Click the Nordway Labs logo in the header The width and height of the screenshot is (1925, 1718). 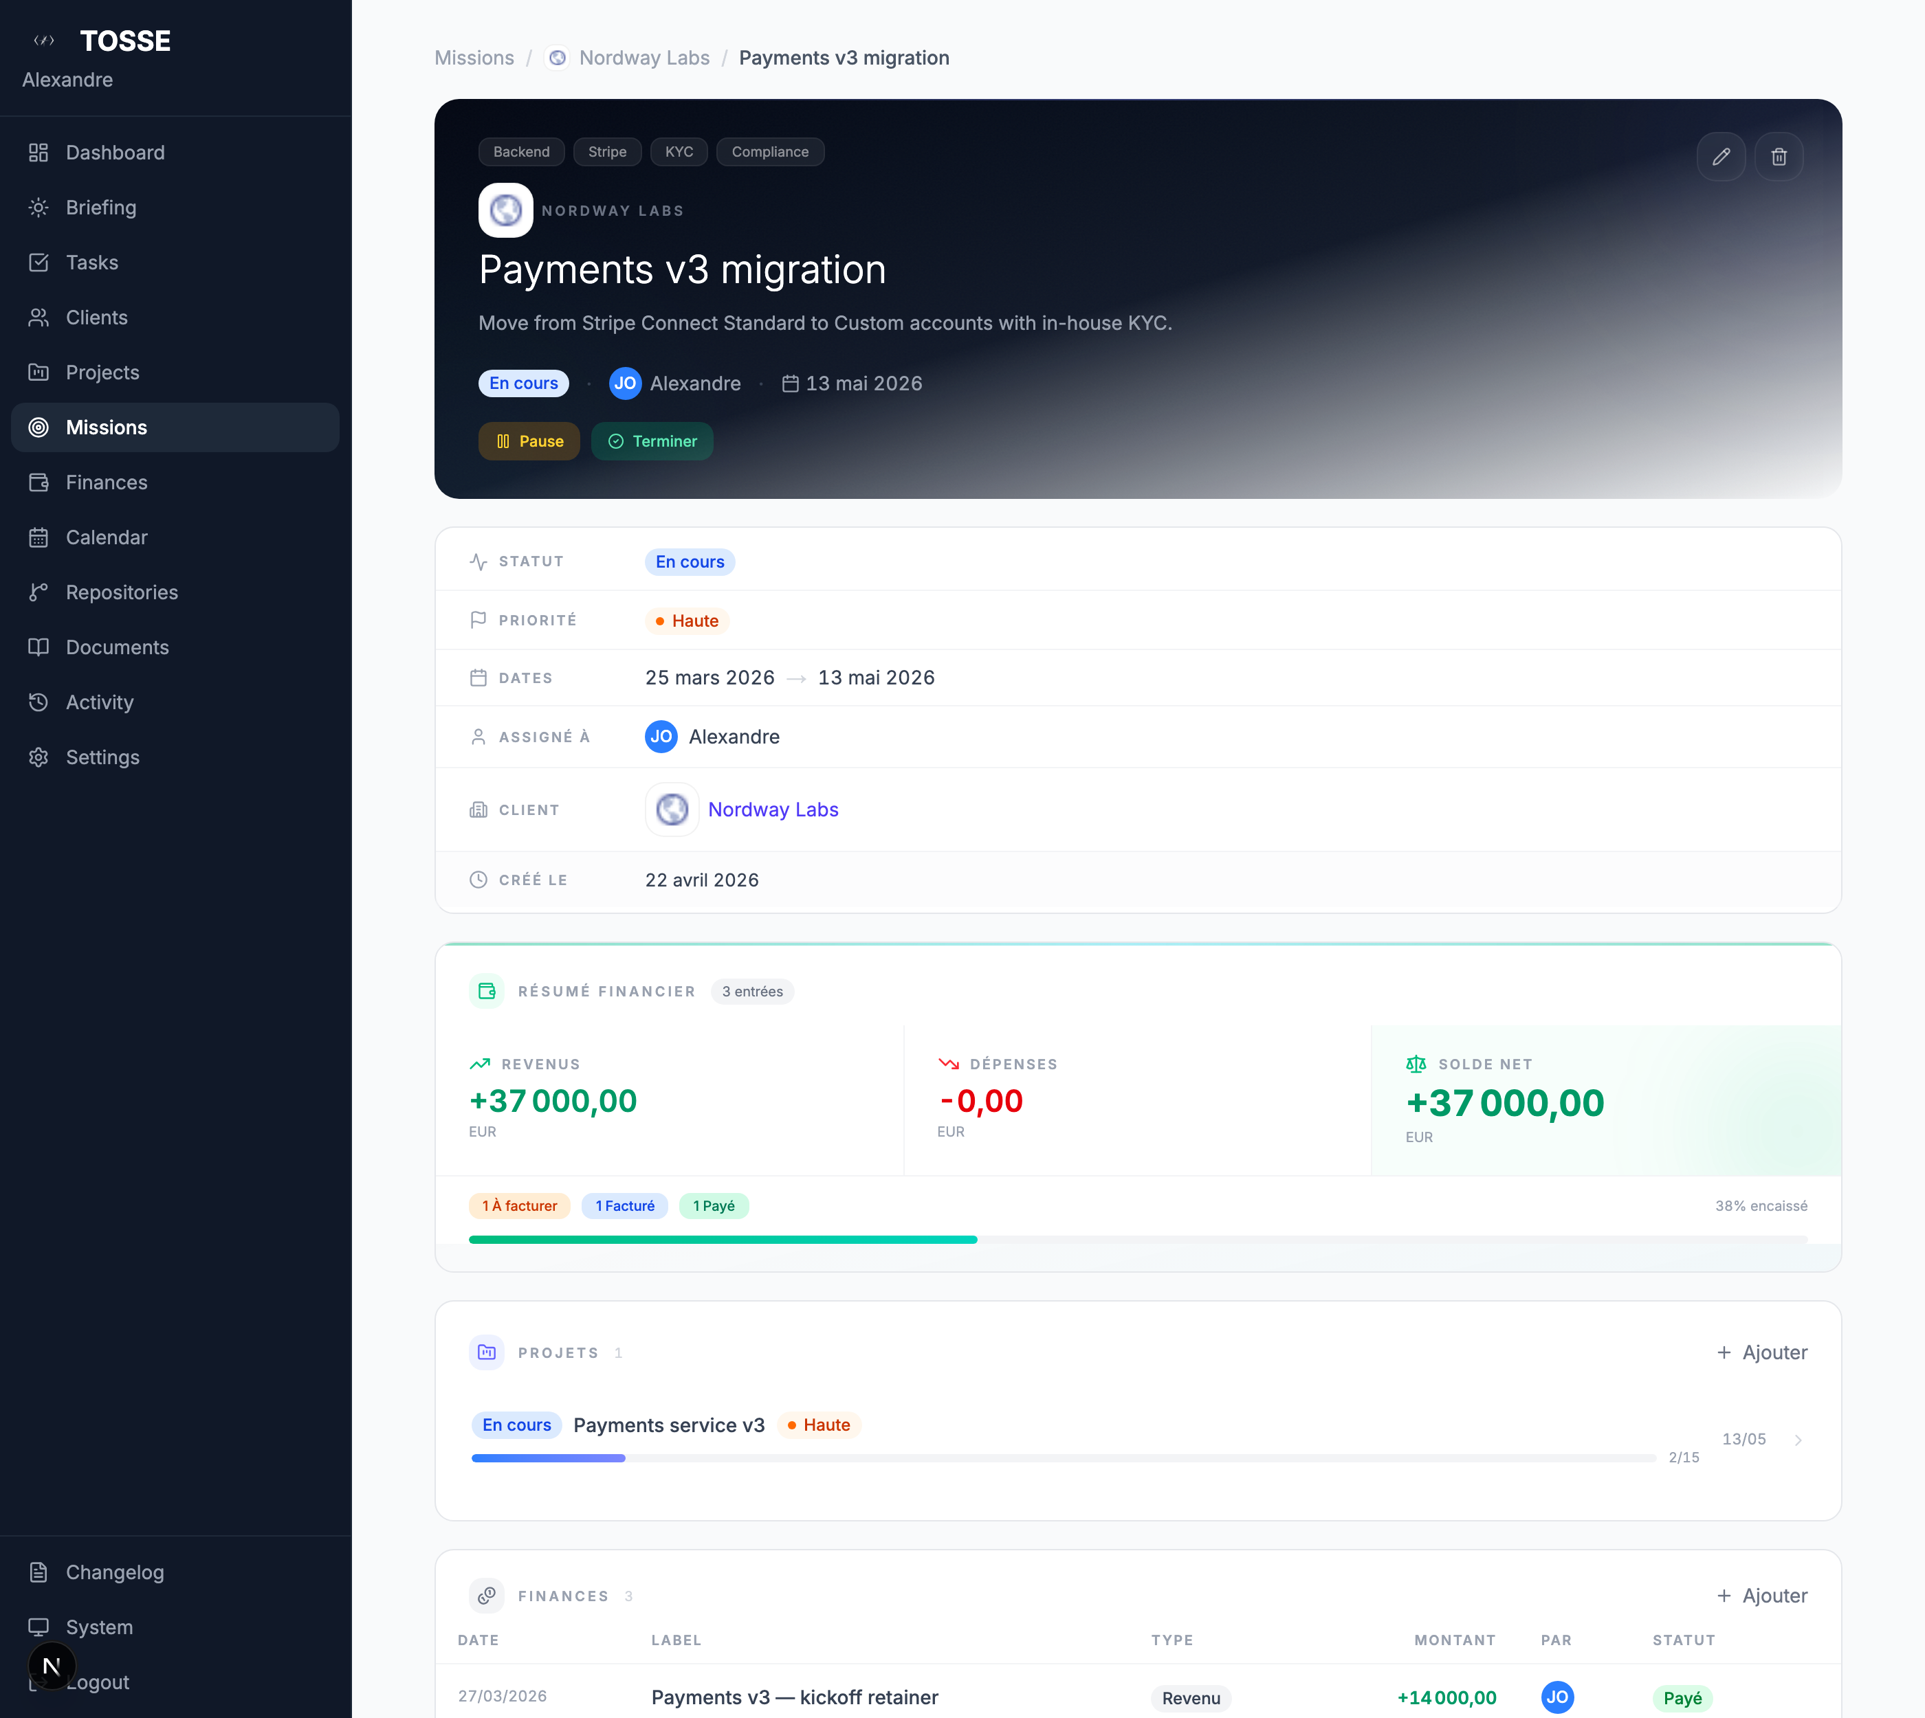coord(505,210)
